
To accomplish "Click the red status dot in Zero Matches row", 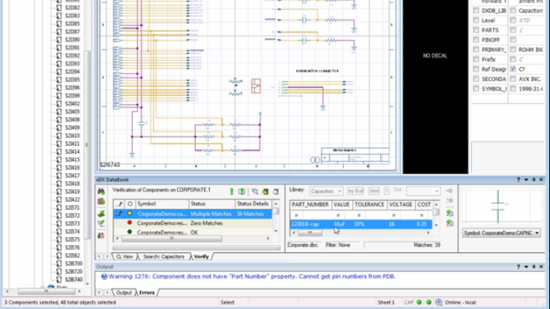I will pos(129,223).
